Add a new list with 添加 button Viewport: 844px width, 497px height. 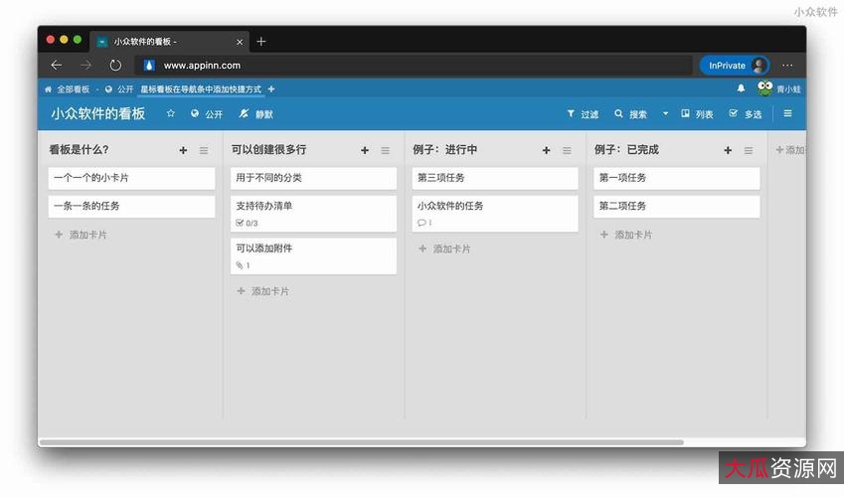pos(789,150)
